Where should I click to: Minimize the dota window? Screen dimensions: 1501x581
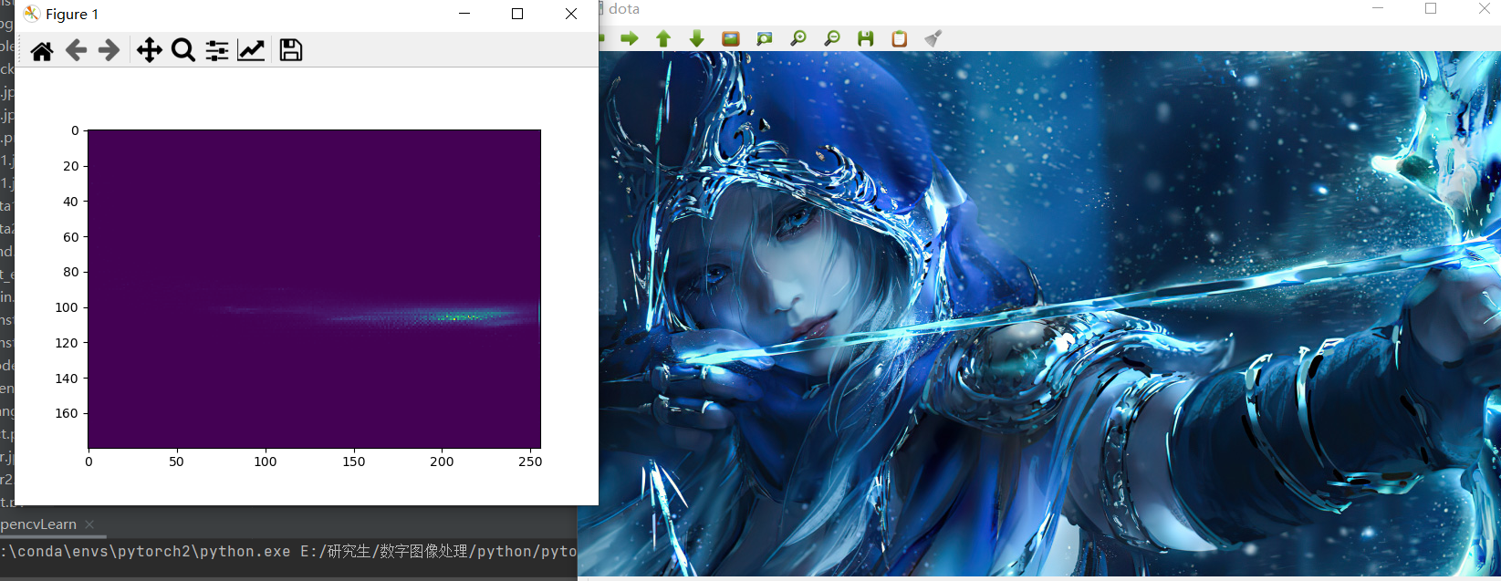coord(1378,8)
